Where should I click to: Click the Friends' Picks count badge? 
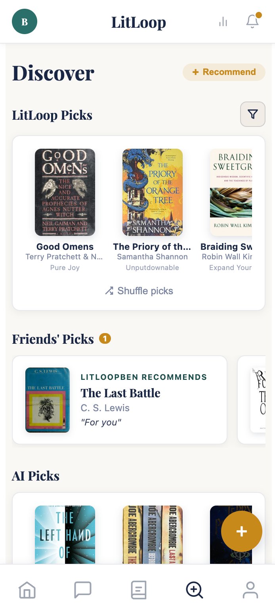pos(105,339)
